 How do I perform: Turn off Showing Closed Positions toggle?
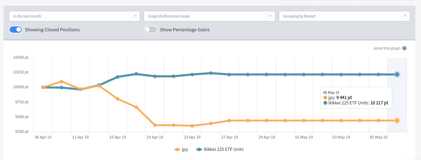[16, 30]
